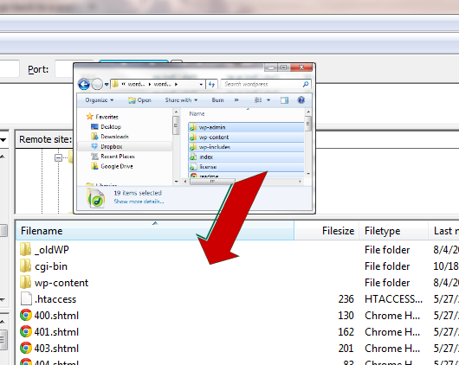Click the Port input field in FileZilla

pos(64,69)
